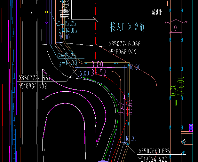The width and height of the screenshot is (198, 162).
Task: Click the red 39.52 dimension text
Action: click(x=99, y=73)
